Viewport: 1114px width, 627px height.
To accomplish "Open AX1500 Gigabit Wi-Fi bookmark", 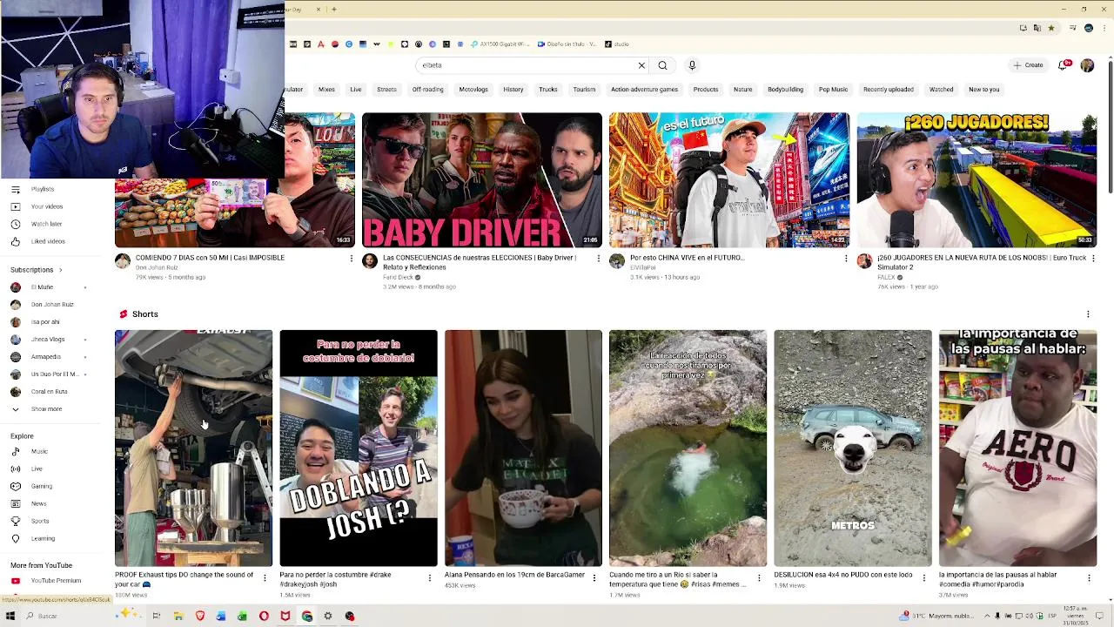I will click(x=500, y=44).
